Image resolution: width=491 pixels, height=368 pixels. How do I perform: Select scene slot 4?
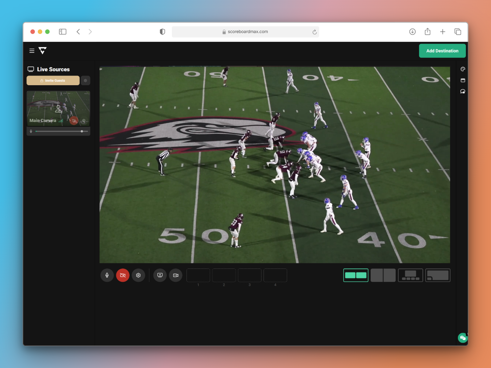[275, 275]
